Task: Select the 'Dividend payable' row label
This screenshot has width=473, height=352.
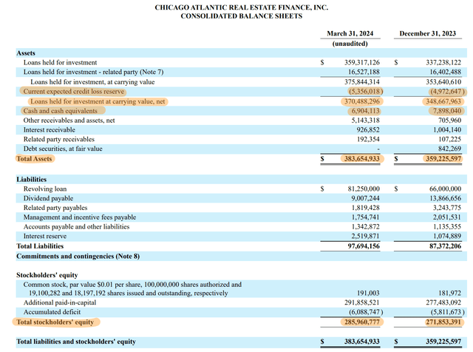Action: pyautogui.click(x=48, y=198)
